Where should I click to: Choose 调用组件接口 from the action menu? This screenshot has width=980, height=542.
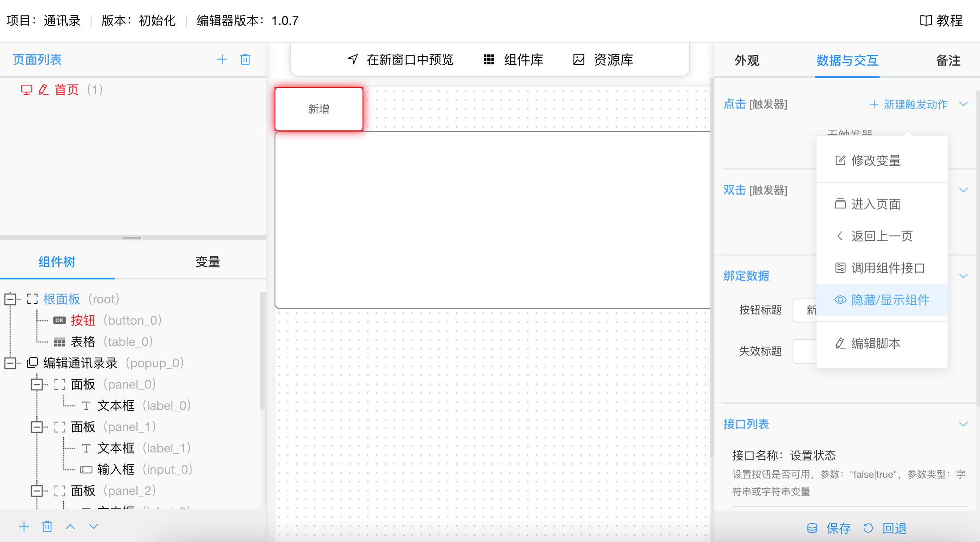click(x=882, y=268)
